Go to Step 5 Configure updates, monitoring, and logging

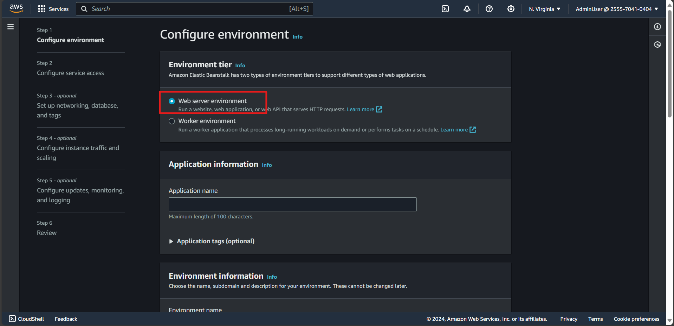(80, 195)
